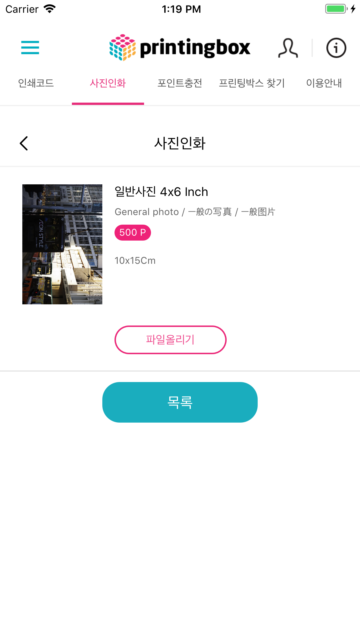Open the hamburger menu
Image resolution: width=360 pixels, height=640 pixels.
[30, 48]
